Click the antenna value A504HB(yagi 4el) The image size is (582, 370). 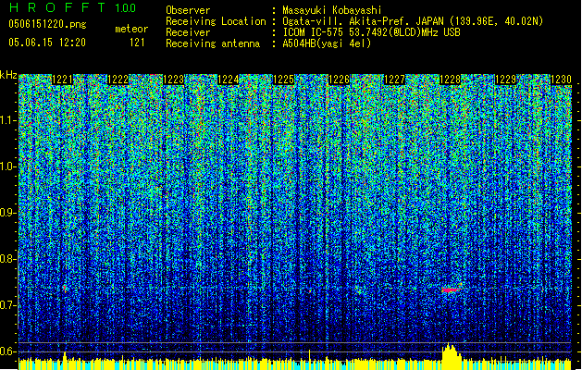(327, 43)
